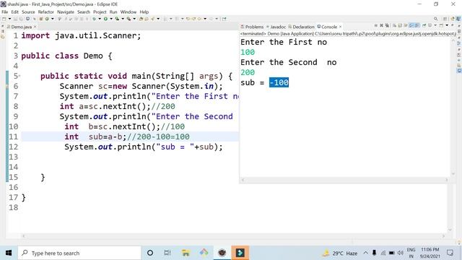
Task: Minimize the Console view panel
Action: point(453,25)
